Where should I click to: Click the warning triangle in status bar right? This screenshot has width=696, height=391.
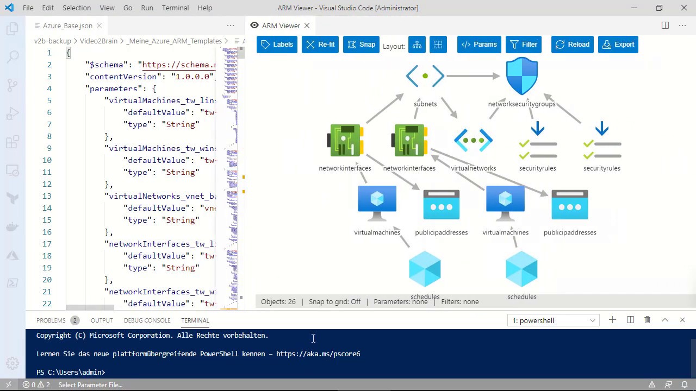652,384
